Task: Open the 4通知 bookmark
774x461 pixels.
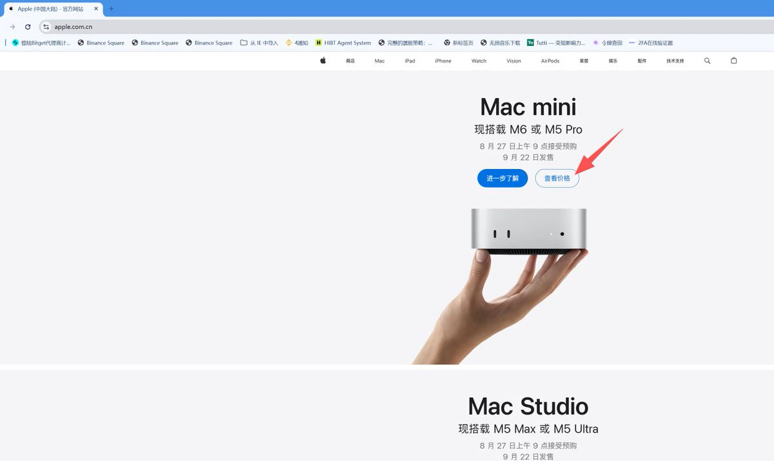Action: coord(297,43)
